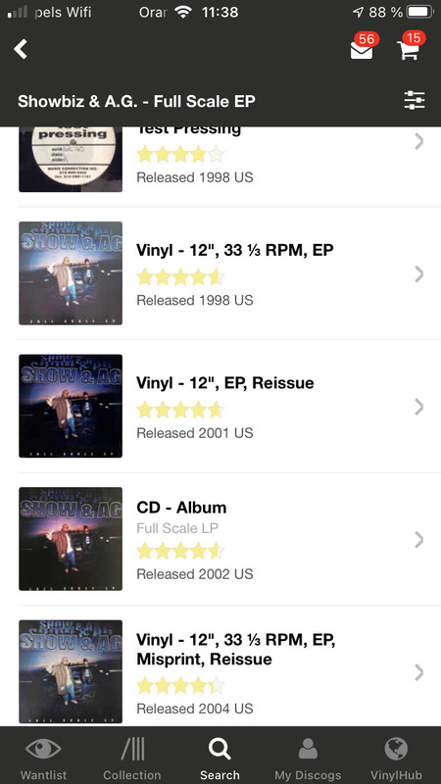Expand the 2001 Reissue chevron
Viewport: 441px width, 784px height.
[419, 407]
